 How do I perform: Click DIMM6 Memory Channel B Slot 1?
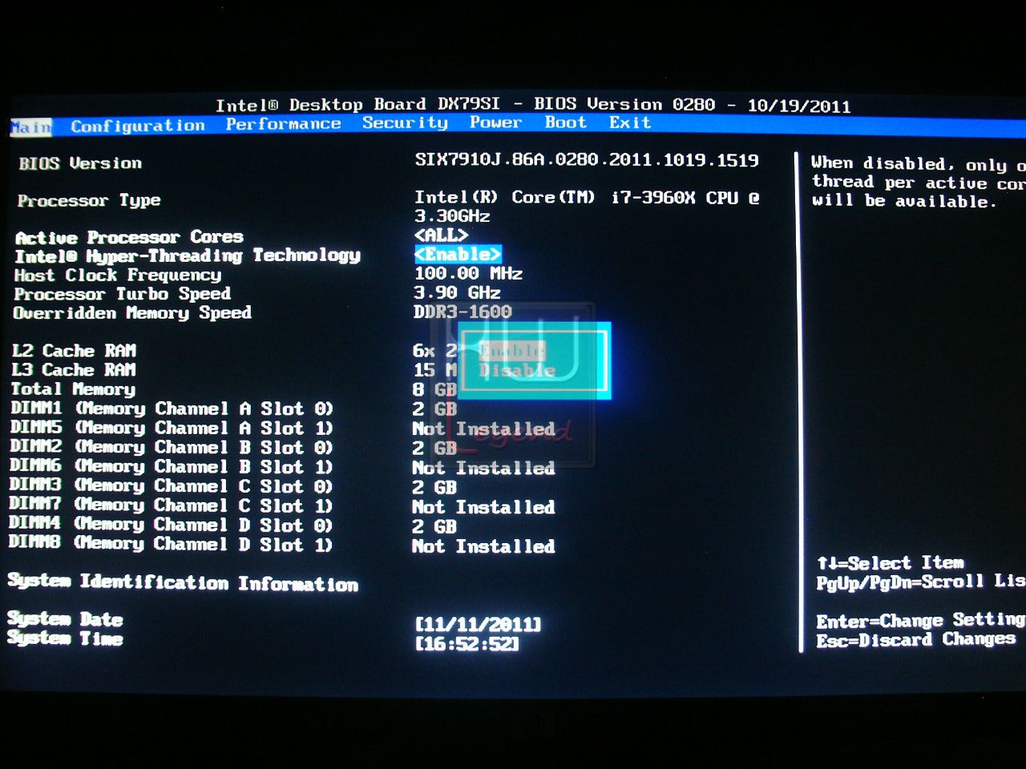pyautogui.click(x=171, y=466)
